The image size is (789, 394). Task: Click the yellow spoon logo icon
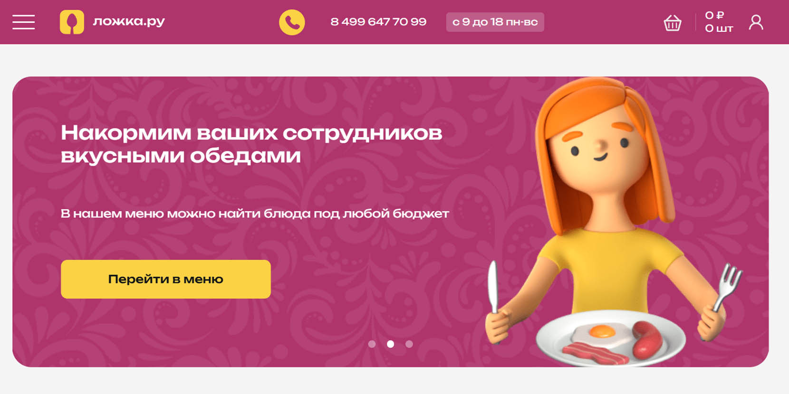click(72, 22)
